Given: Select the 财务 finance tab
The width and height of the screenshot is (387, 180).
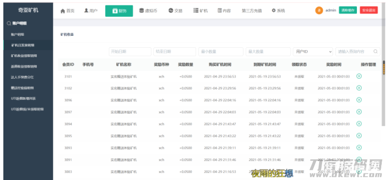Looking at the screenshot, I should [x=119, y=11].
